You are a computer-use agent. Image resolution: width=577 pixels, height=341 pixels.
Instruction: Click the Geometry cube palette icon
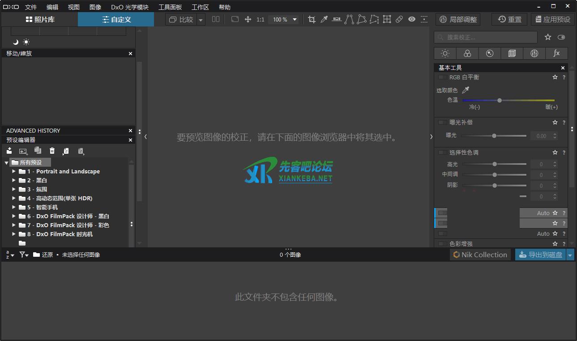coord(512,53)
